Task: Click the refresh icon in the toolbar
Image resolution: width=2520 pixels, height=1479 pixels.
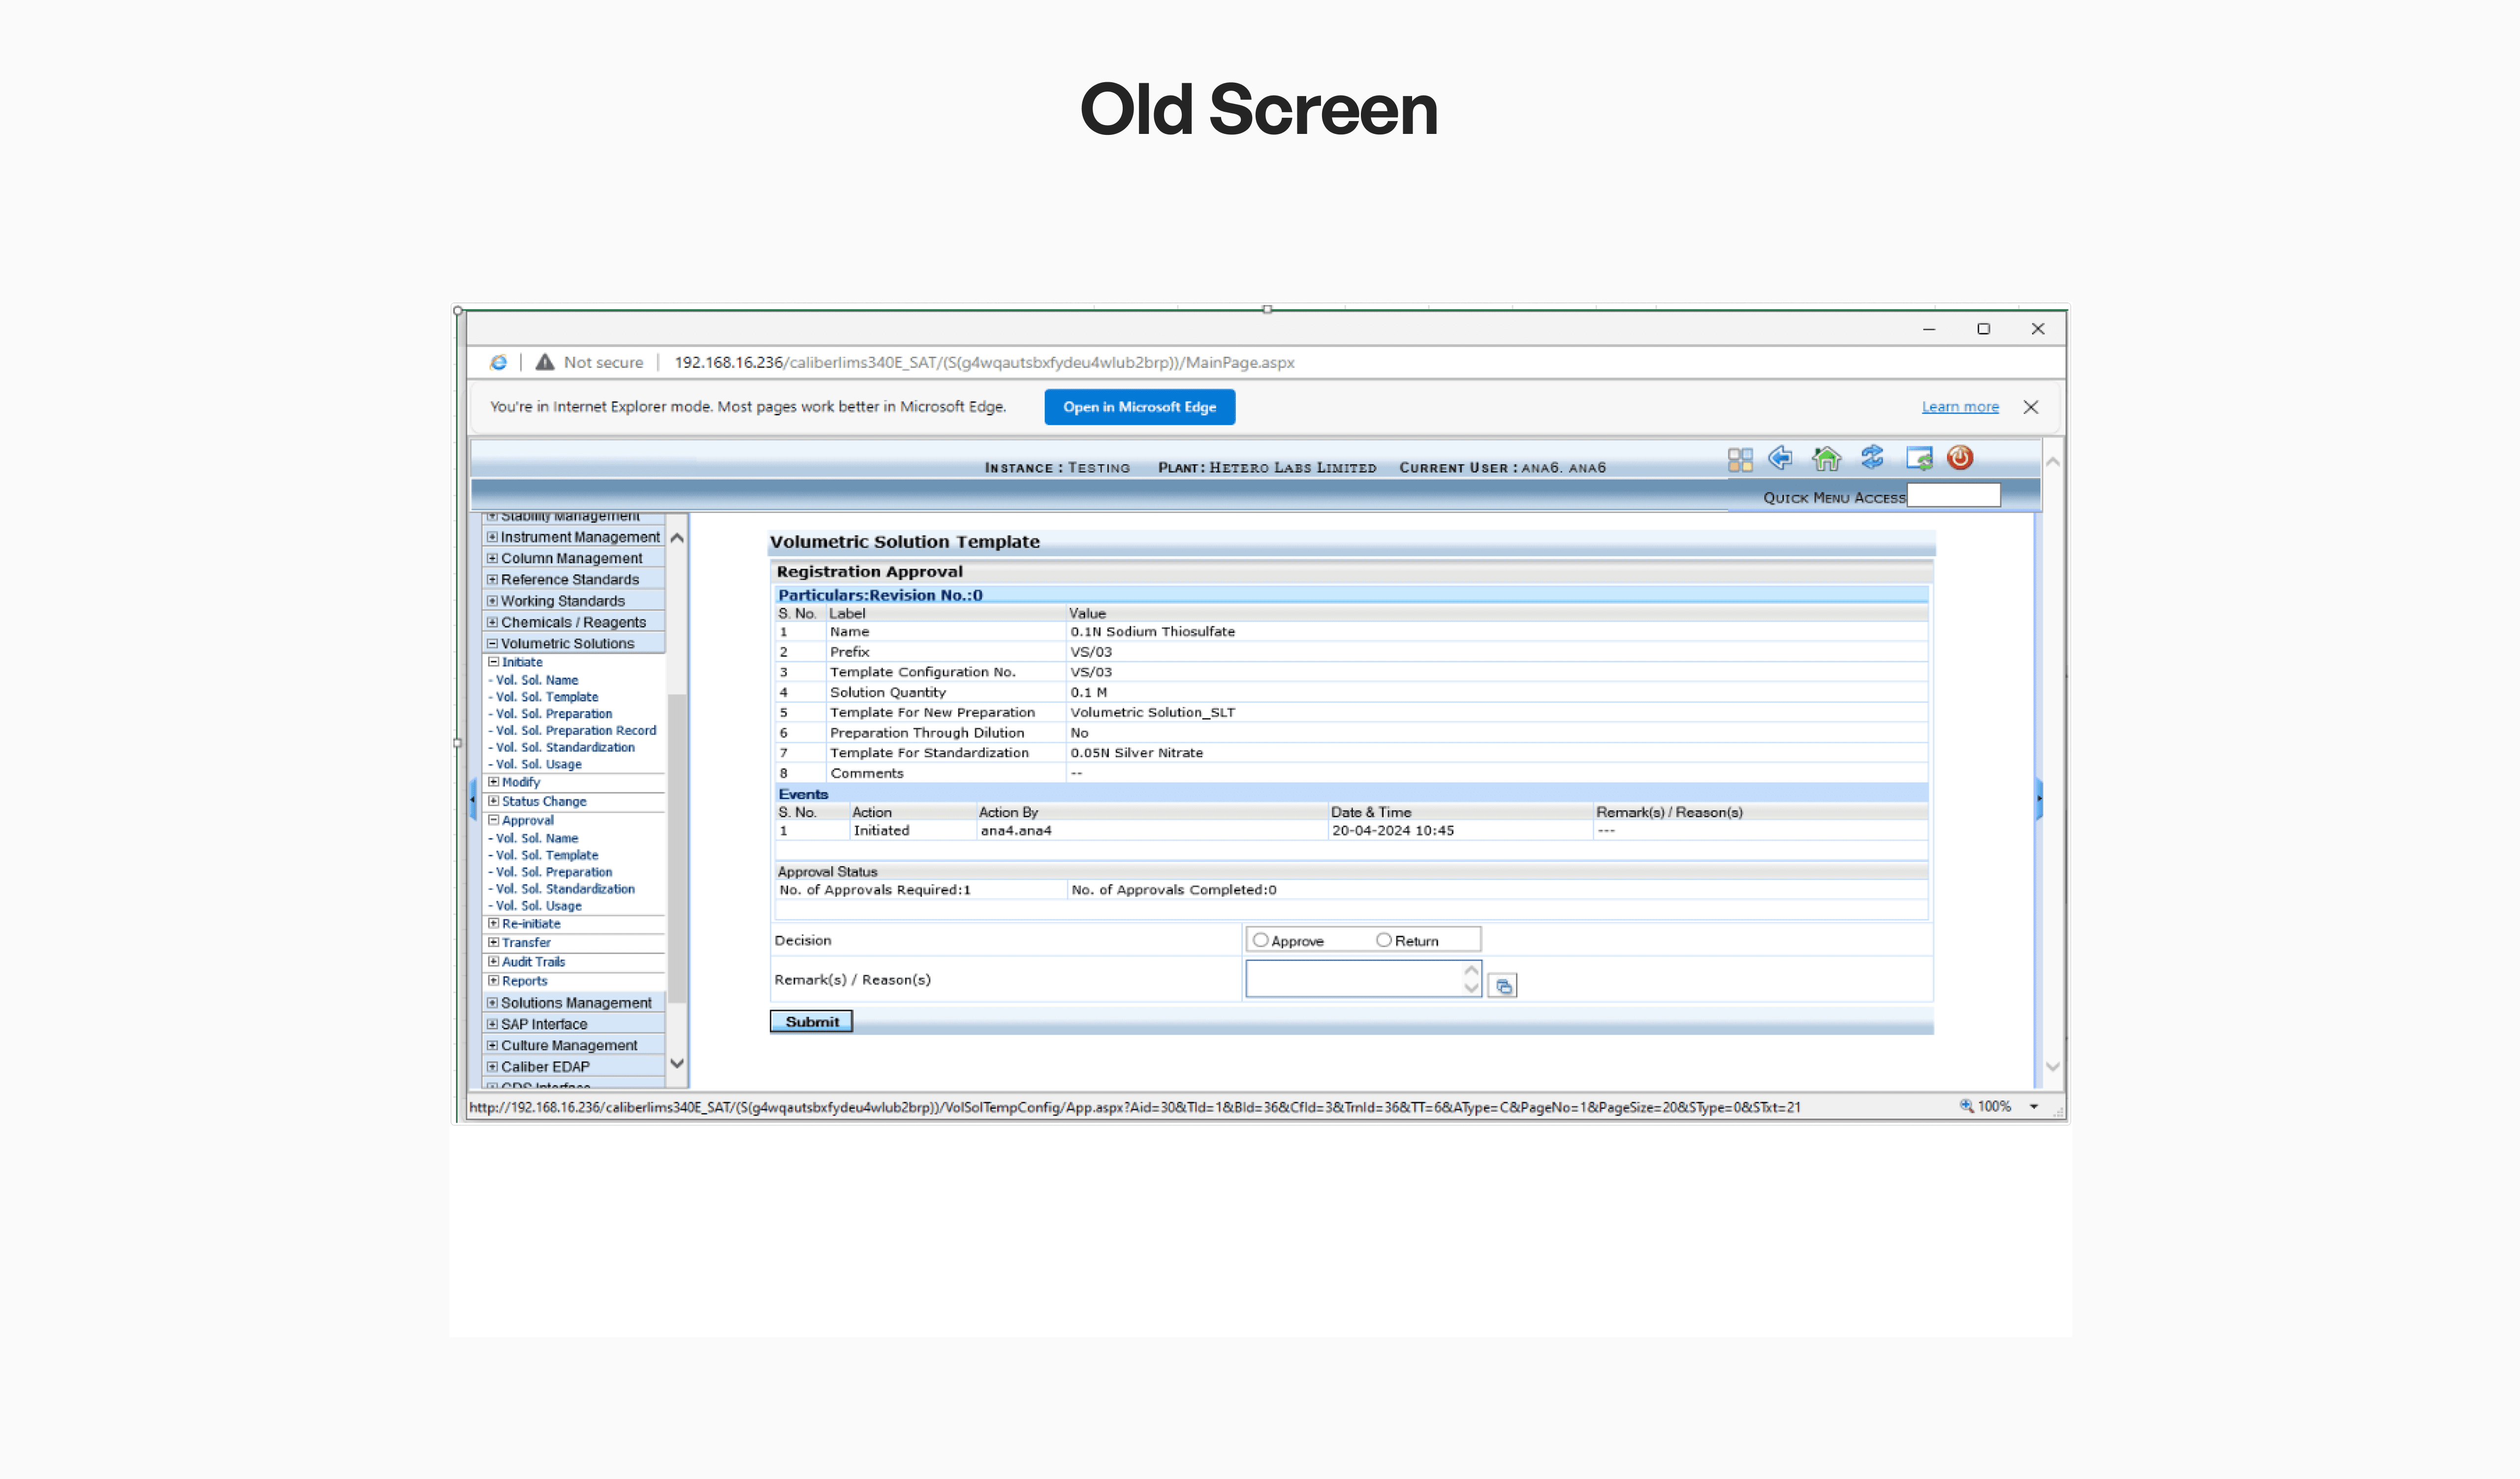Action: [x=1872, y=458]
